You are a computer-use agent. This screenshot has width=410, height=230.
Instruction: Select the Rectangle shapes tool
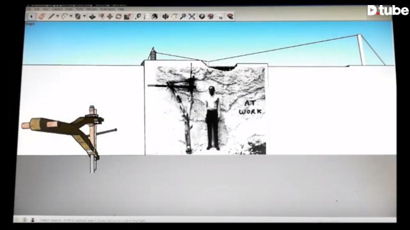(x=78, y=17)
